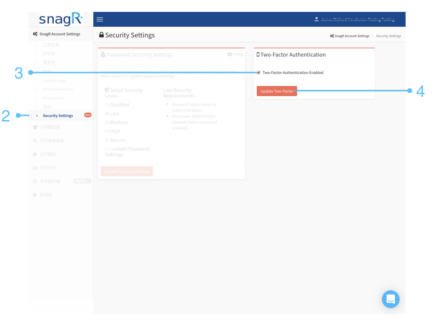Open the hamburger menu in the blue header

[x=100, y=20]
